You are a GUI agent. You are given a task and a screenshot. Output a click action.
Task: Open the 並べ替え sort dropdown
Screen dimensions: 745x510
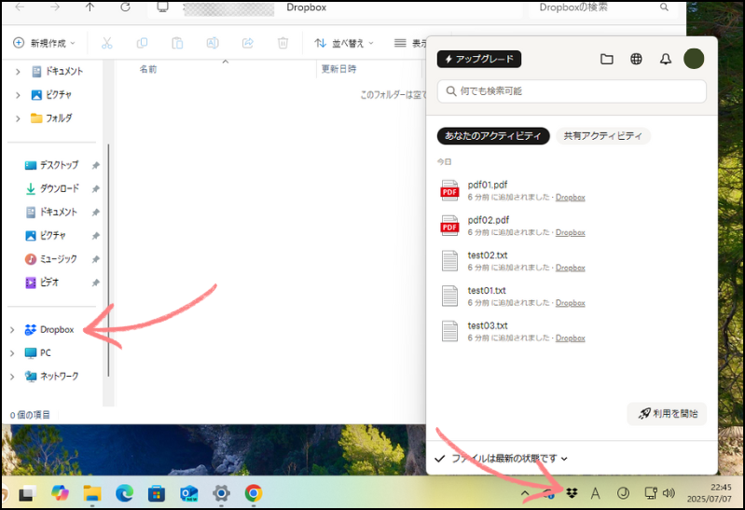coord(344,43)
